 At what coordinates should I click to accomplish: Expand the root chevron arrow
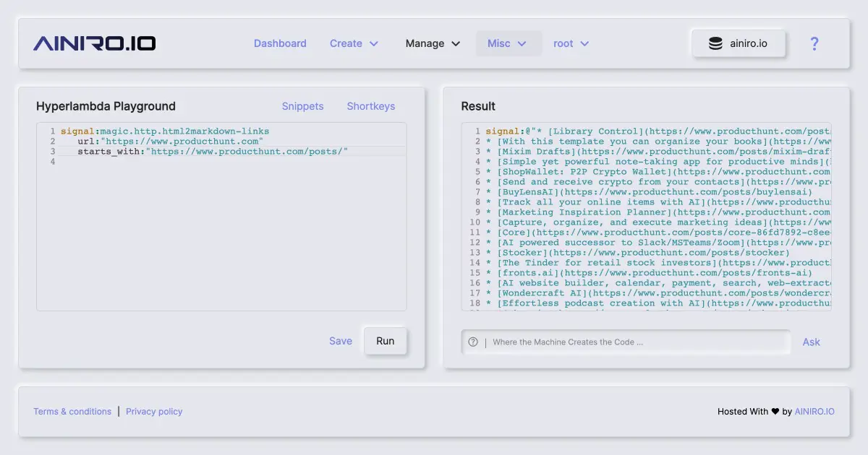click(x=584, y=43)
